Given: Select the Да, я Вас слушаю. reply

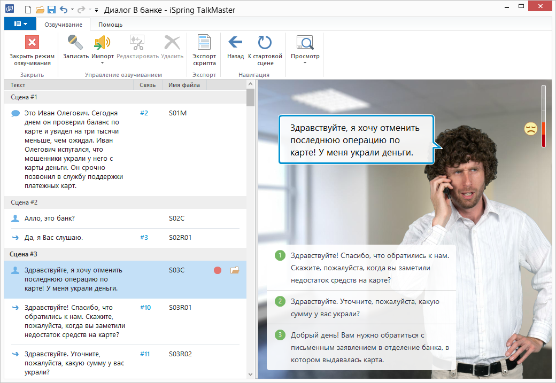Looking at the screenshot, I should [53, 237].
